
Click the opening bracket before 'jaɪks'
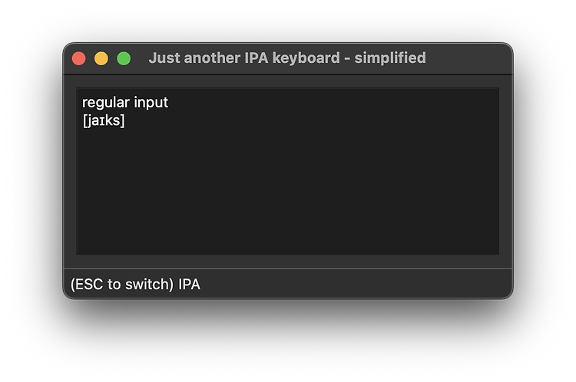(x=84, y=120)
